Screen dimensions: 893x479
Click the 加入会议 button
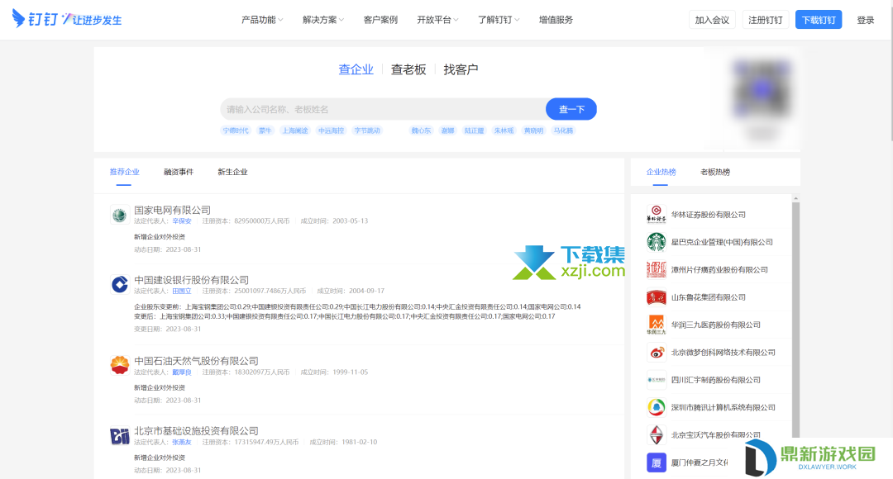[712, 20]
